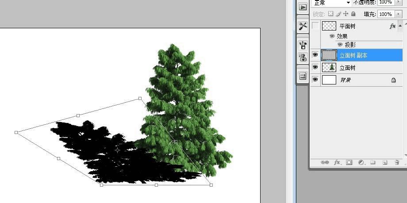The height and width of the screenshot is (203, 407).
Task: Click the 填充 100% value field
Action: 386,14
